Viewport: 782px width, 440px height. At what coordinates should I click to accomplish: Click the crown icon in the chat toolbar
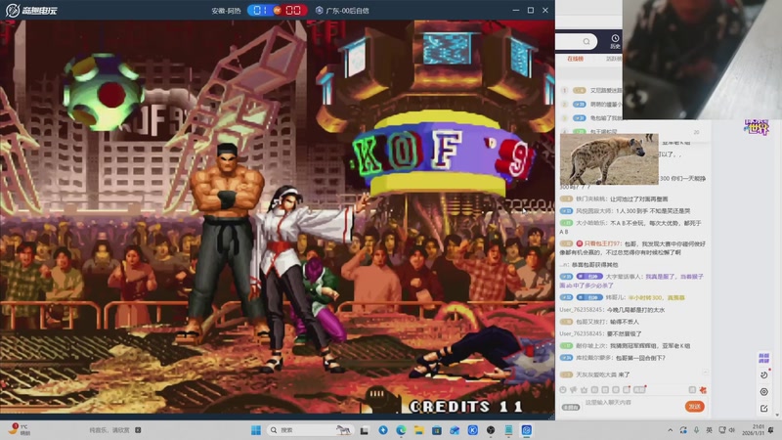pos(584,389)
